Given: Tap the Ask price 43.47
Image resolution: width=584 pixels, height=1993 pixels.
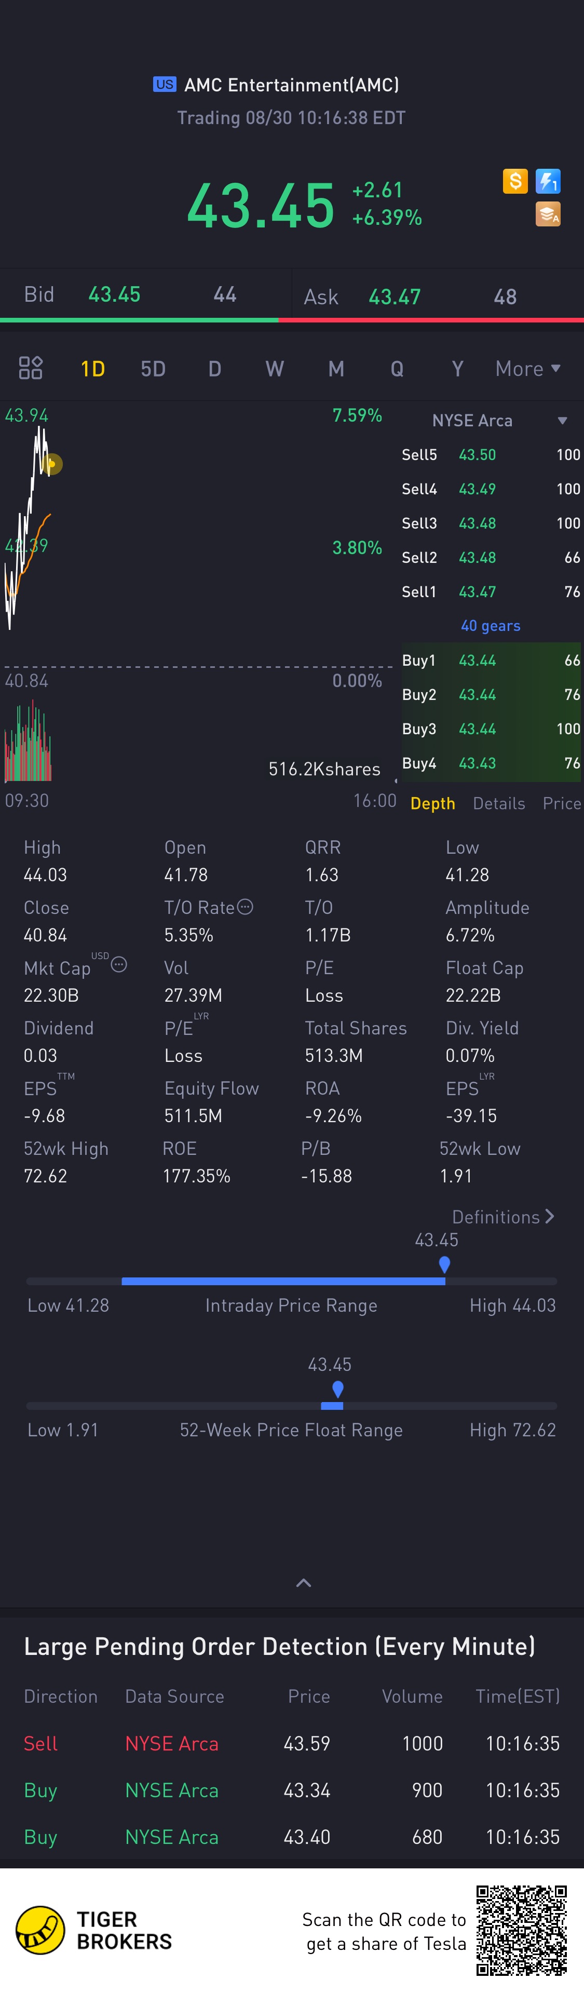Looking at the screenshot, I should (x=395, y=297).
